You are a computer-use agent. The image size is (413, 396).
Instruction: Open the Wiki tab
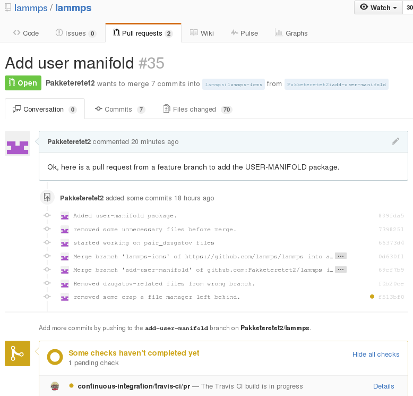(202, 33)
